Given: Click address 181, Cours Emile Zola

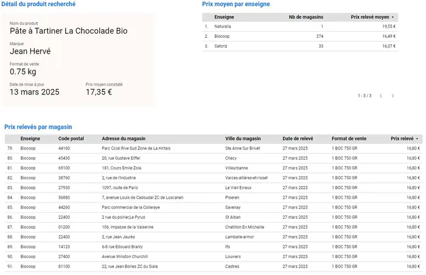Looking at the screenshot, I should pos(122,168).
